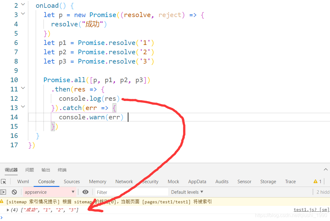Open the Audits tab
The image size is (330, 221).
coord(222,181)
